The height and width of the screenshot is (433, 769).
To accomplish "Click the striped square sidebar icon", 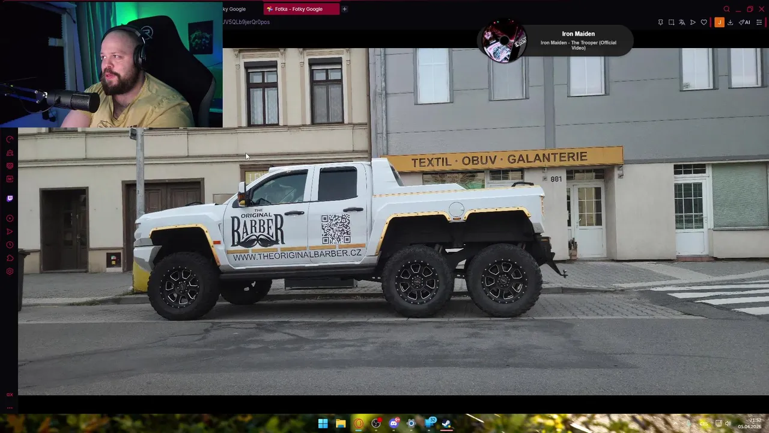I will tap(10, 166).
